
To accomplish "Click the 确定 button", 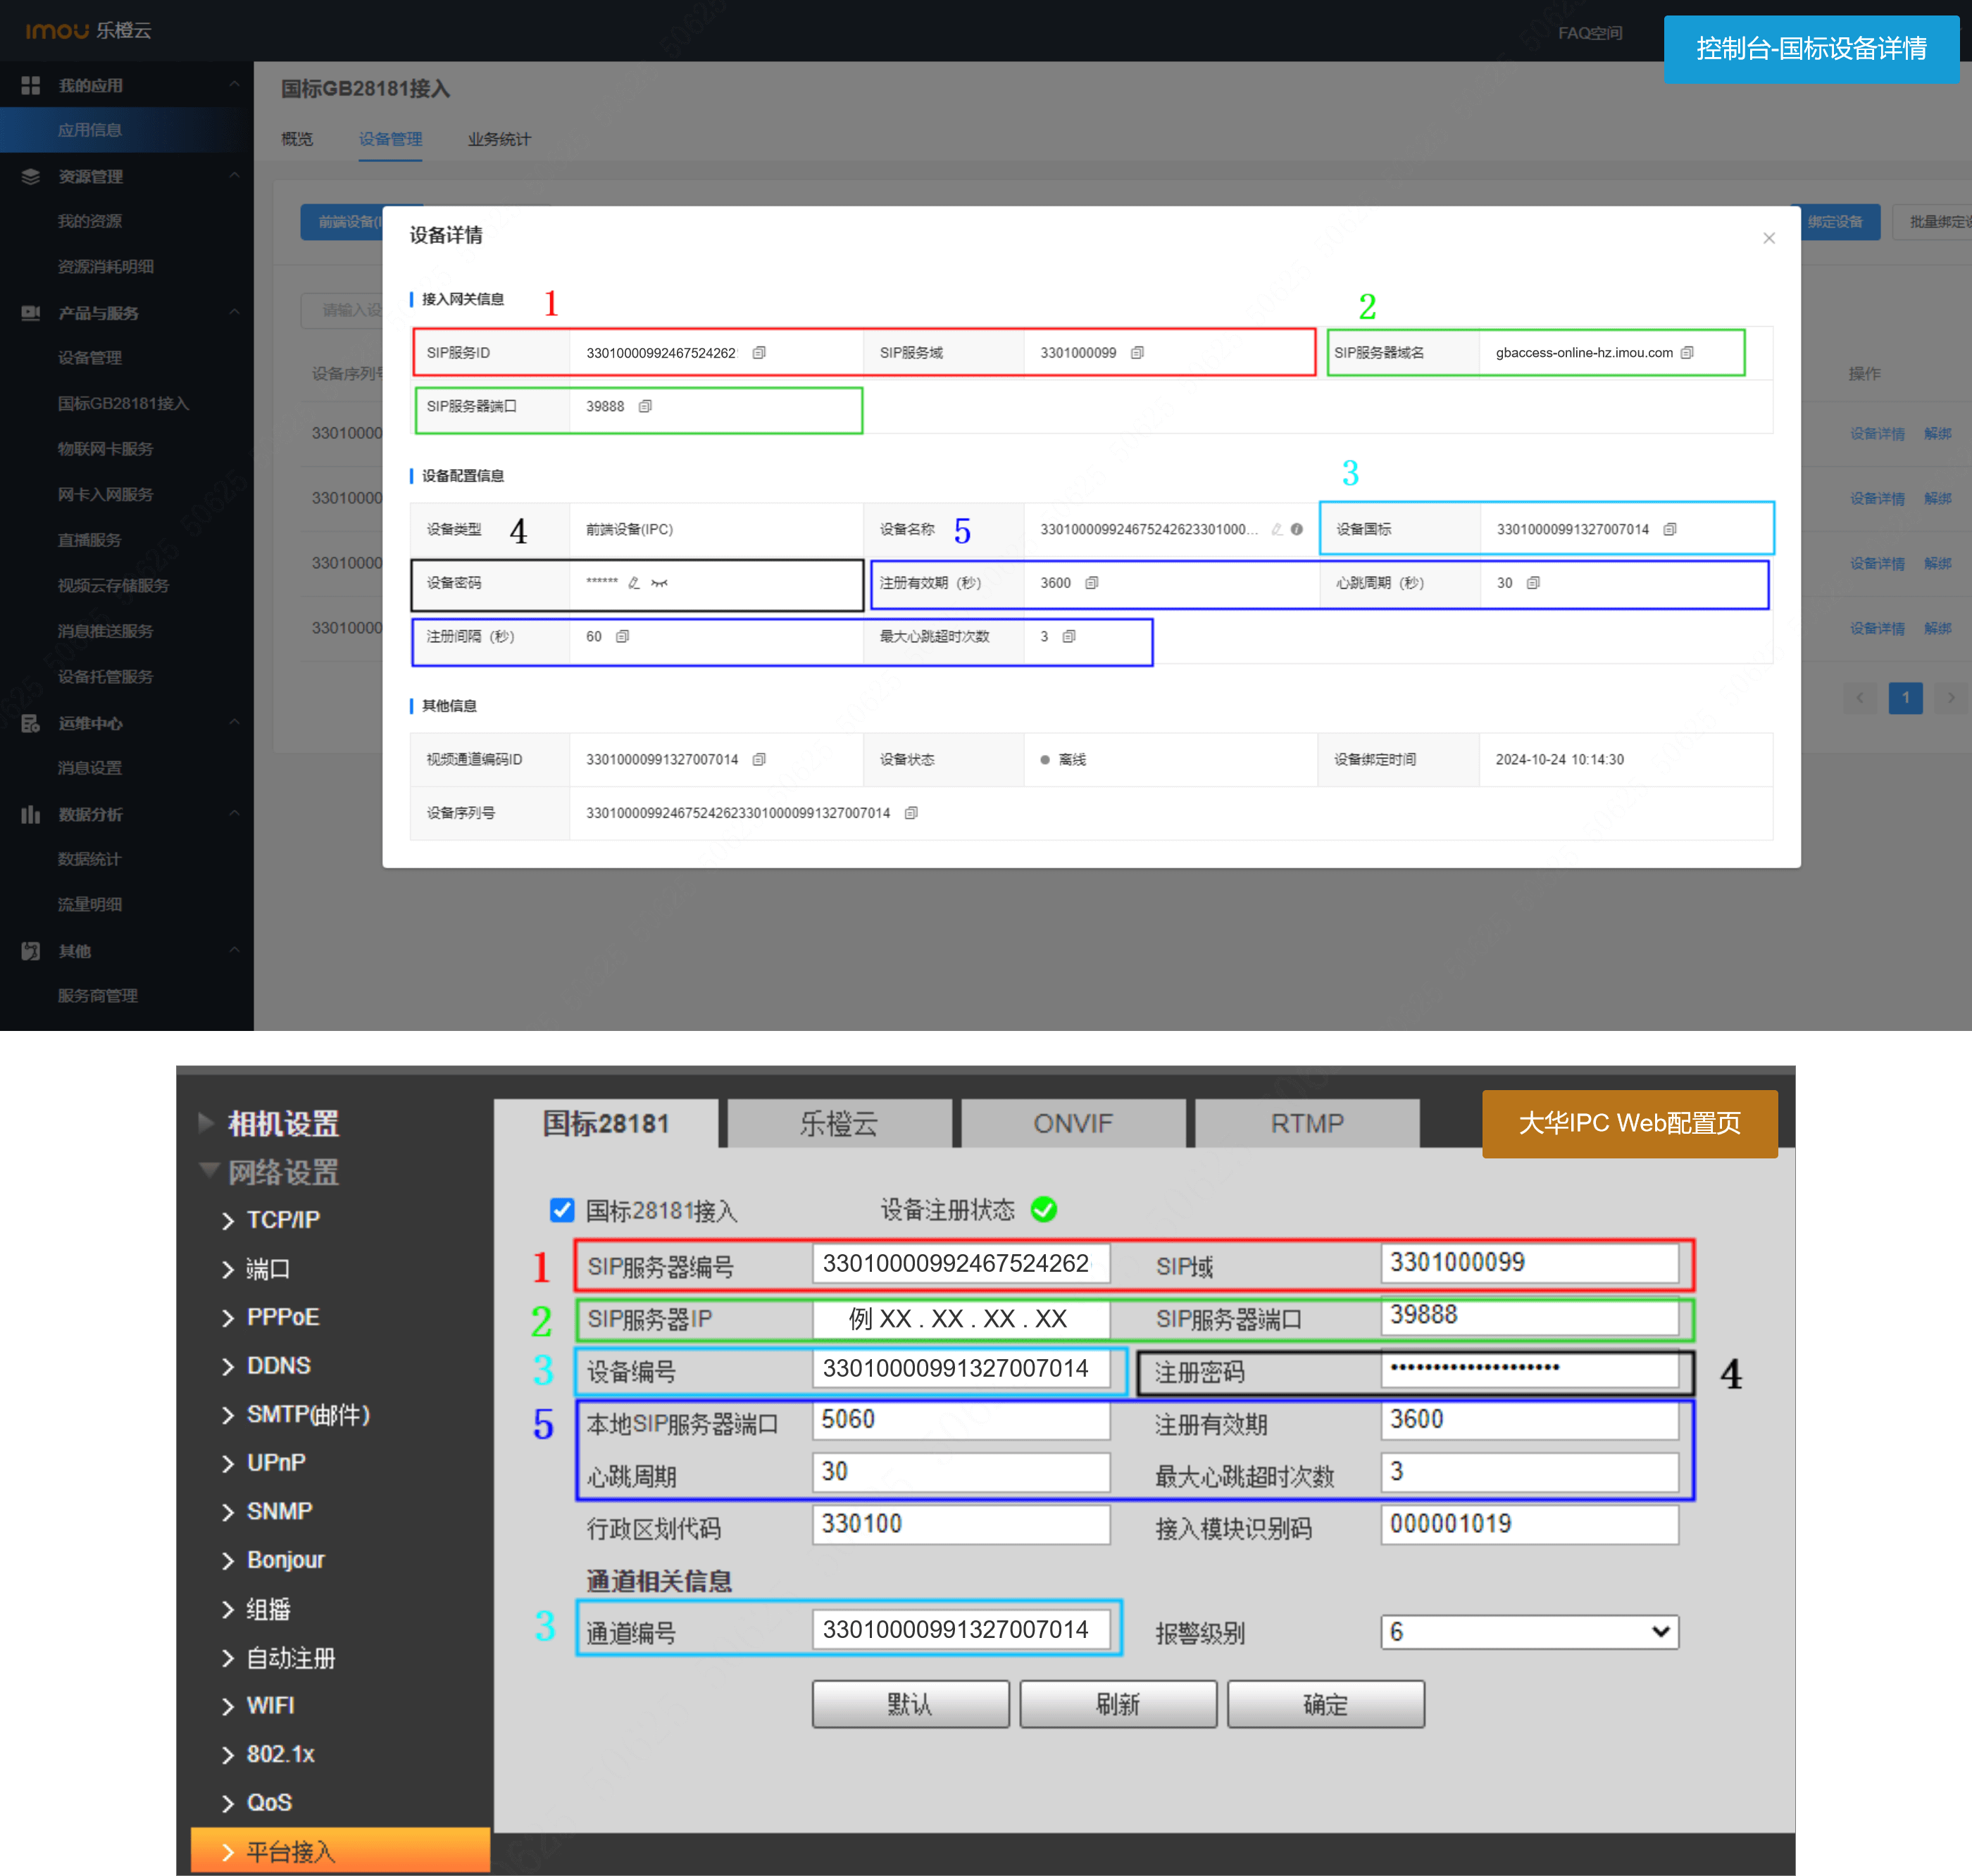I will (x=1326, y=1704).
